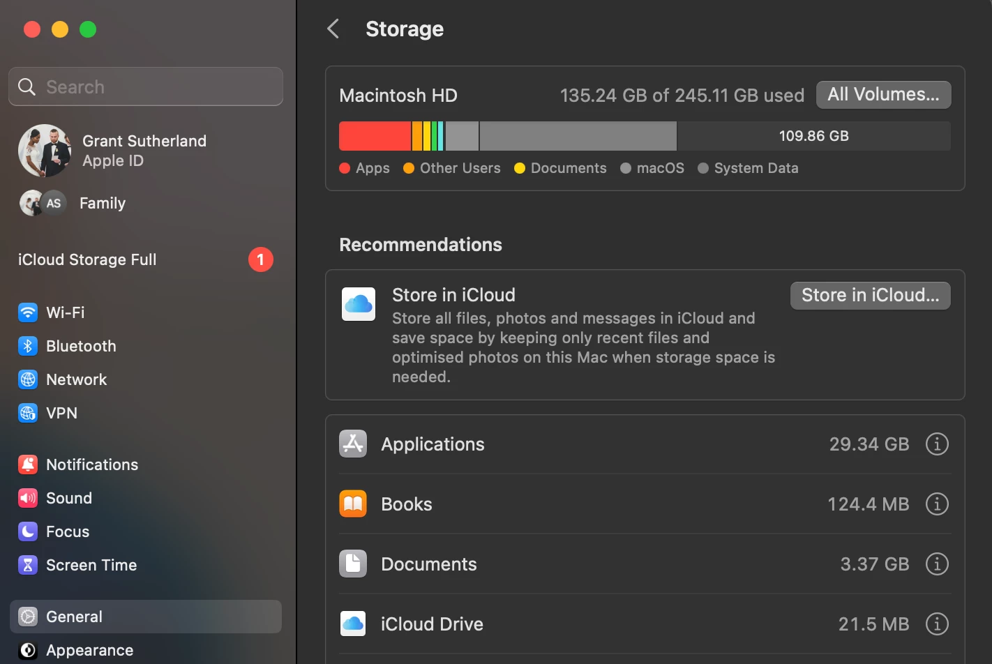This screenshot has width=992, height=664.
Task: Click the Documents page icon
Action: 353,564
